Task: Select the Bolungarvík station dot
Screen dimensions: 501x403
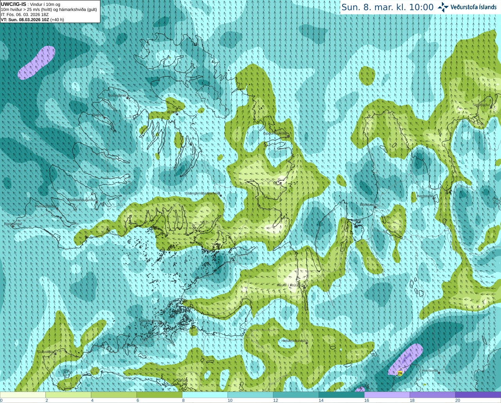Action: click(x=128, y=98)
